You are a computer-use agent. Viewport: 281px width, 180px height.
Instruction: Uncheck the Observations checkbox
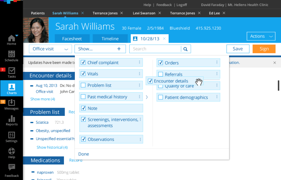point(83,139)
